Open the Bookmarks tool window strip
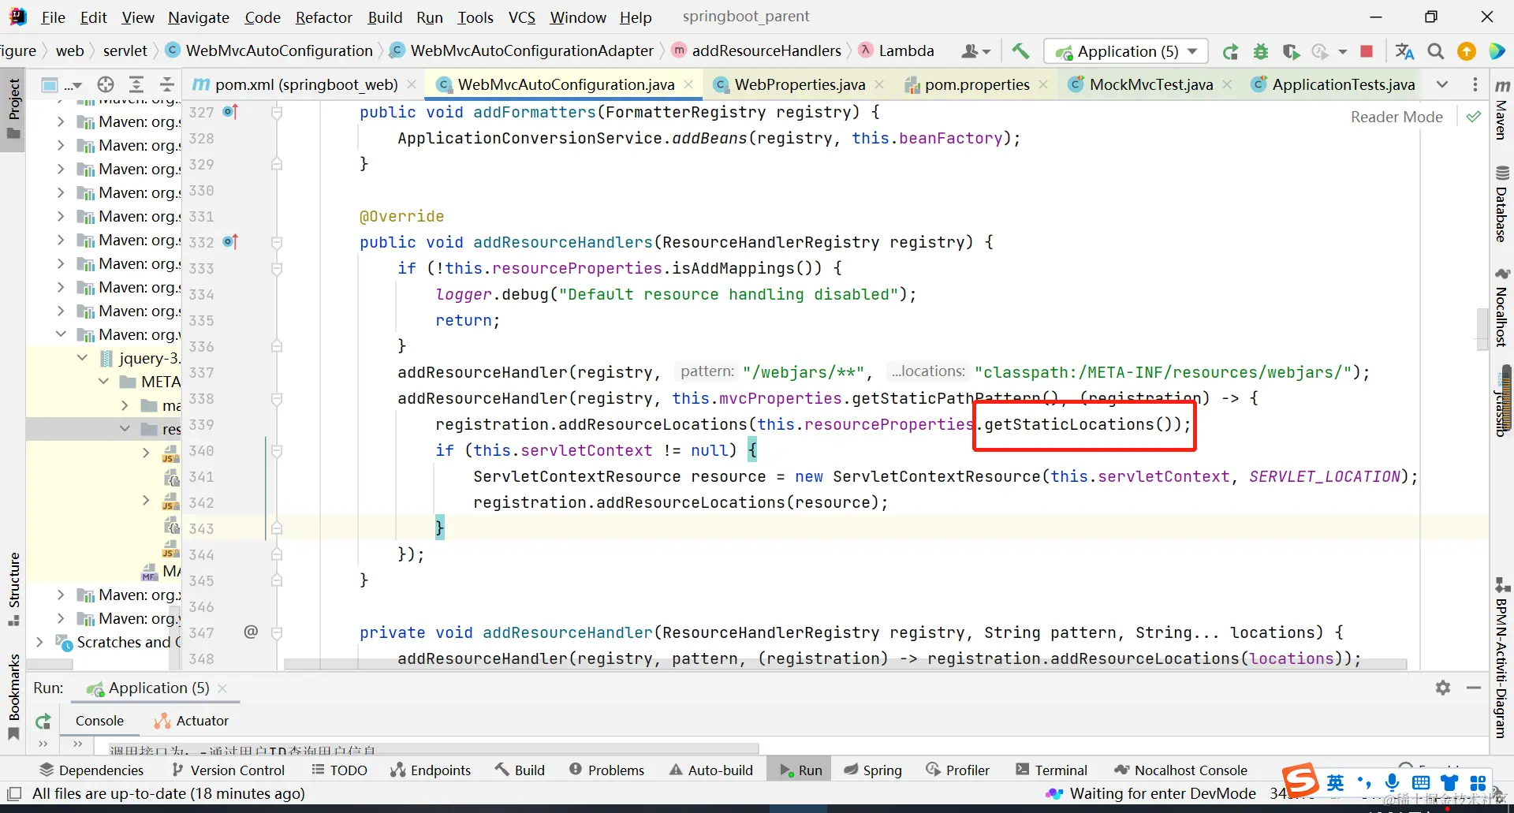1514x813 pixels. 13,697
